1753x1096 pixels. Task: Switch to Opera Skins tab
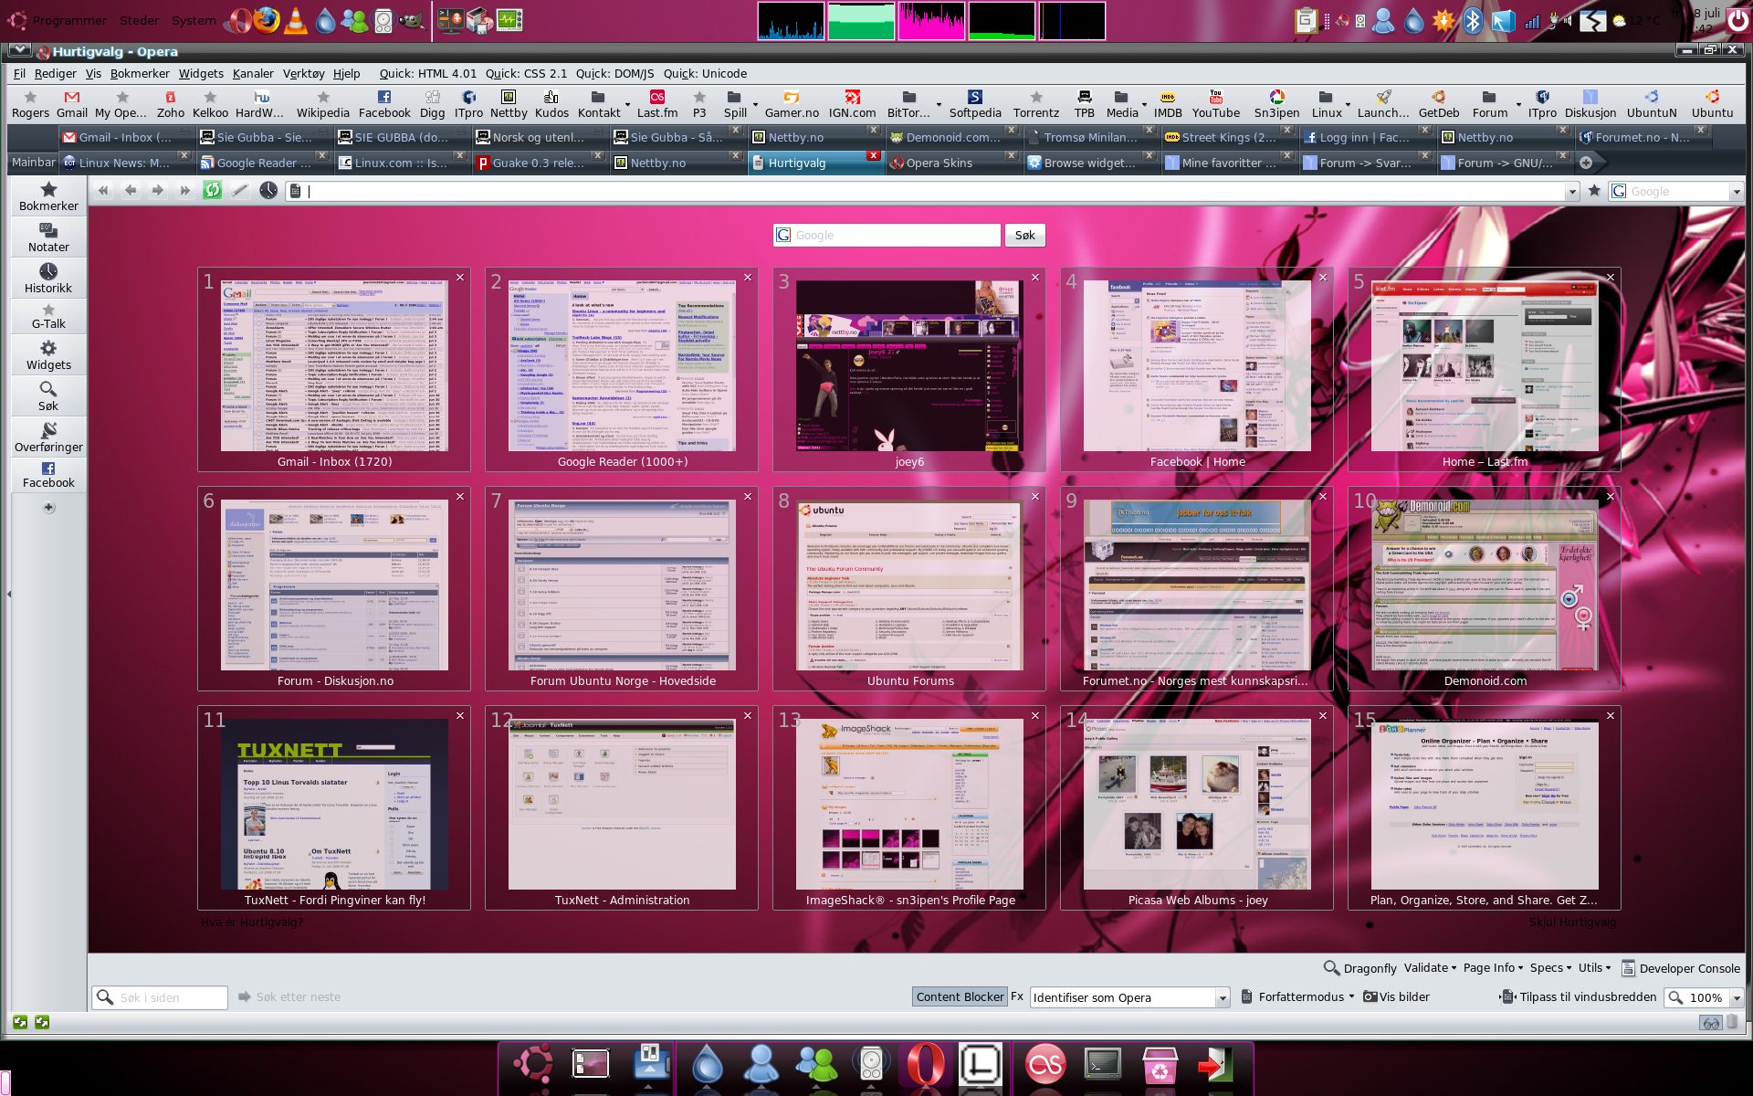950,163
